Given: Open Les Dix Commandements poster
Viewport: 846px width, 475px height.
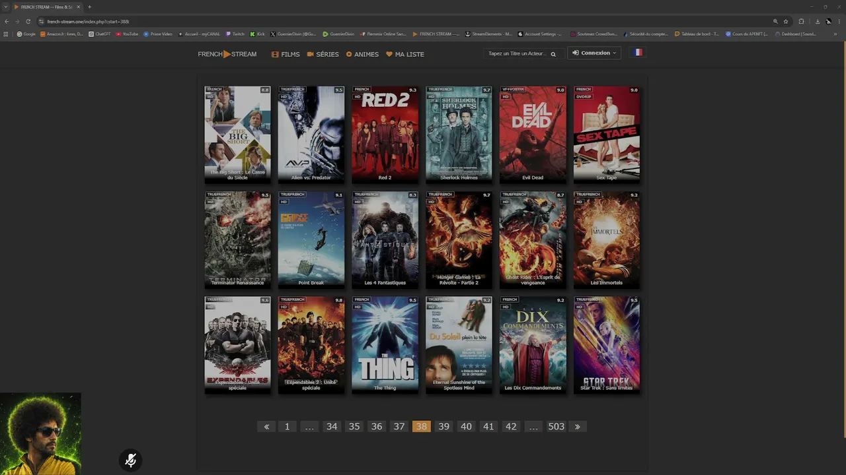Looking at the screenshot, I should click(x=533, y=344).
